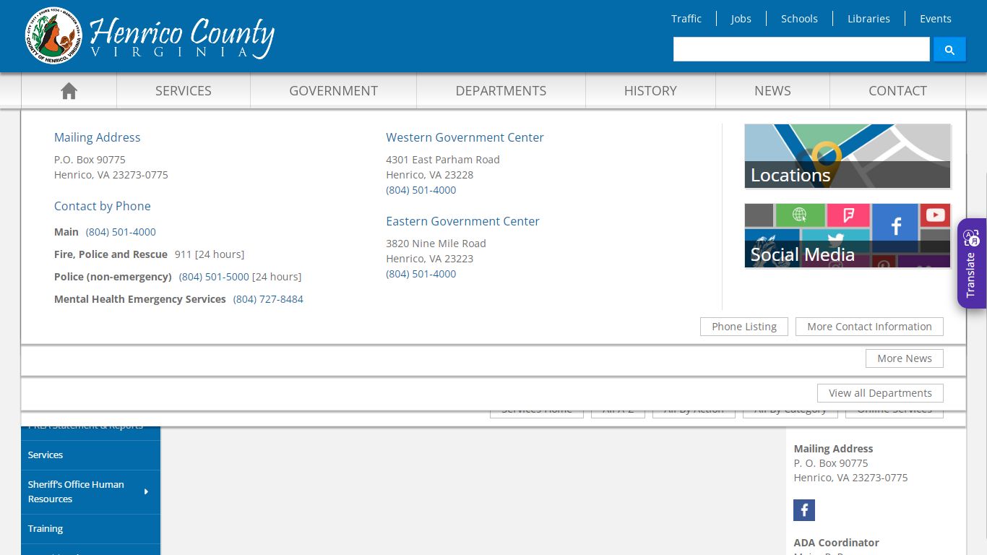987x555 pixels.
Task: Call the Main number (804) 501-4000
Action: point(121,232)
